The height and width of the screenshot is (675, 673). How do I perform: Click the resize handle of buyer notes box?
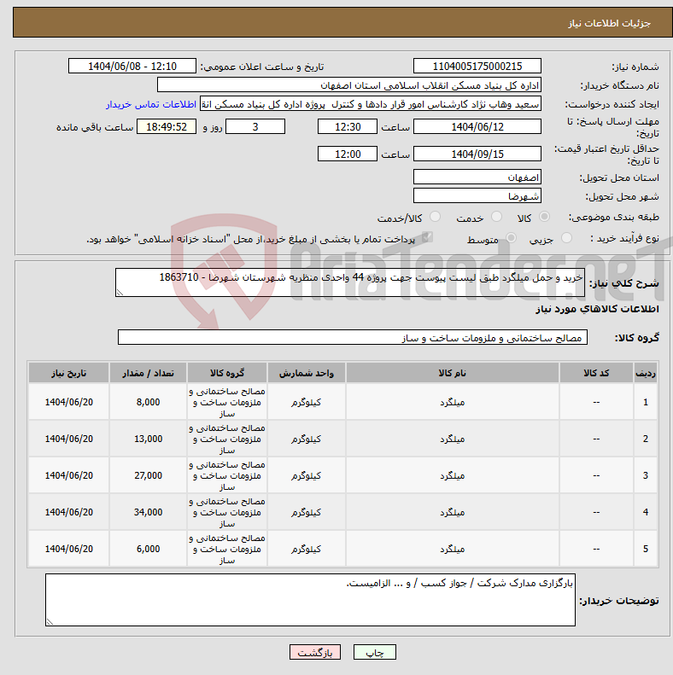[x=50, y=621]
